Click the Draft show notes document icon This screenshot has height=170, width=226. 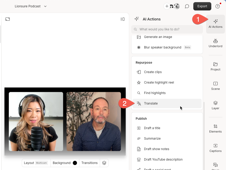pyautogui.click(x=139, y=149)
